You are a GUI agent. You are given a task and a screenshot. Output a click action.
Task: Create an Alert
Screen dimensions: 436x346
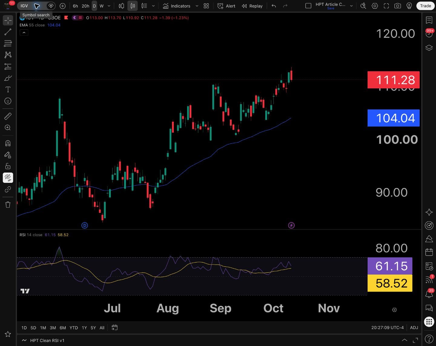pos(226,6)
